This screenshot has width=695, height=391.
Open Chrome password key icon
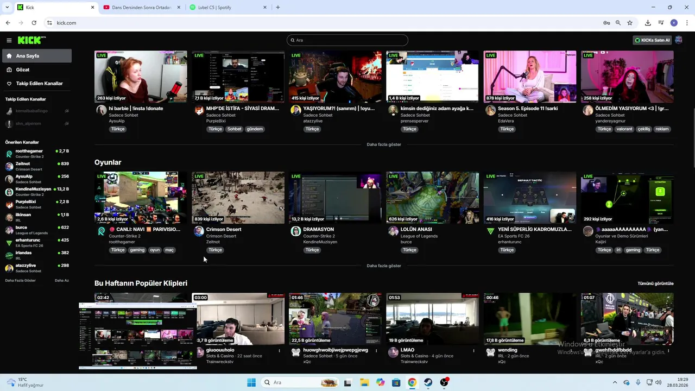[606, 23]
